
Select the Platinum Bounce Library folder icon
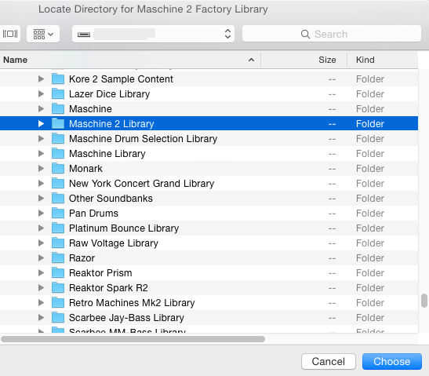[x=58, y=228]
